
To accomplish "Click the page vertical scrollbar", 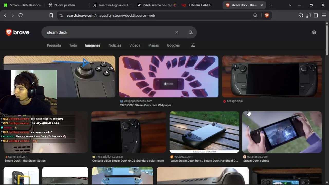I will (327, 40).
